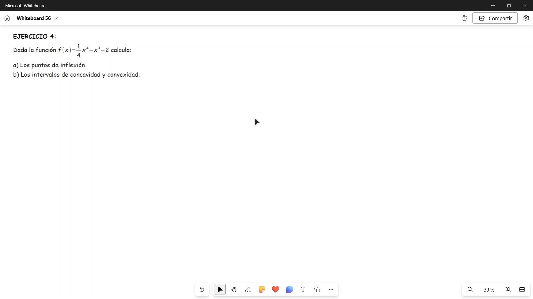Expand the Whiteboard 56 name dropdown

tap(56, 18)
